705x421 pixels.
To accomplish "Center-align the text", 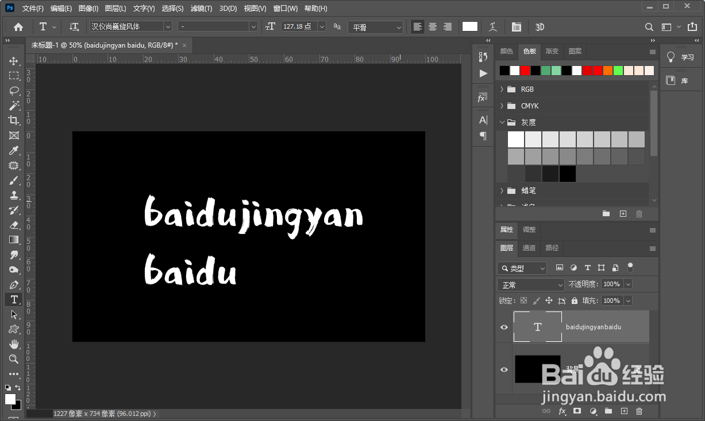I will pos(433,27).
